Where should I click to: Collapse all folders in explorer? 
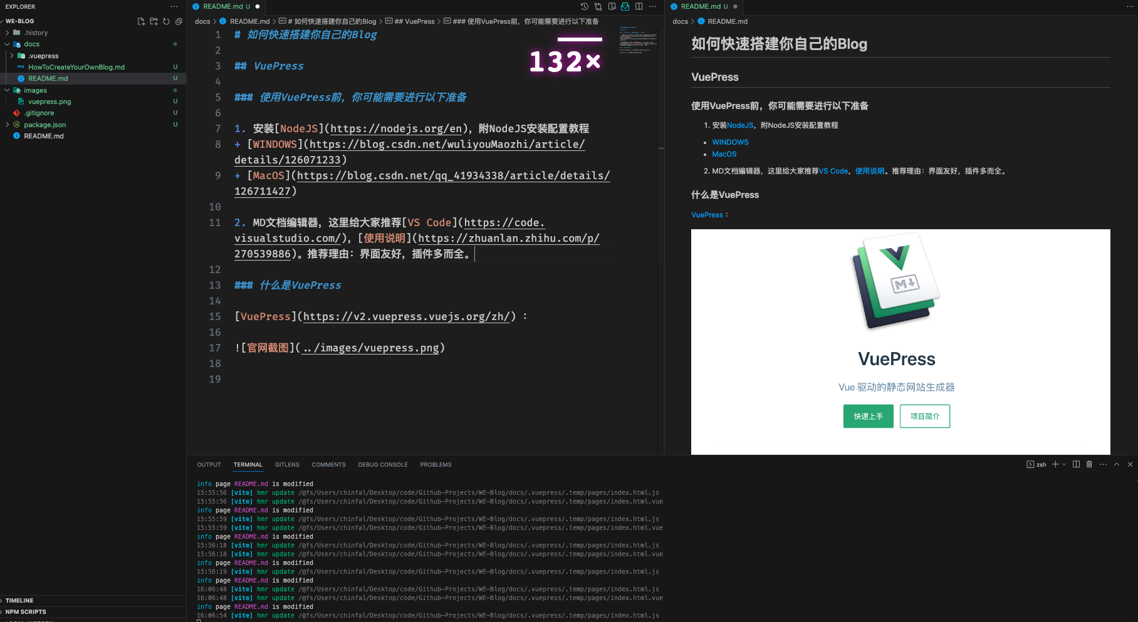[179, 21]
